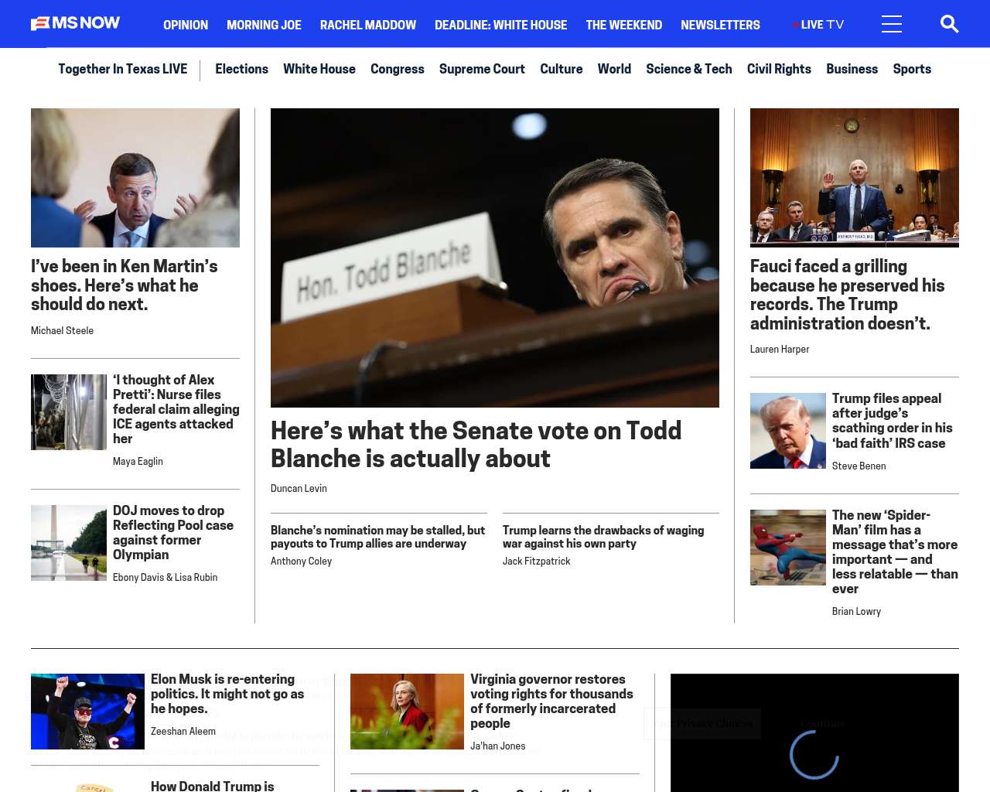The width and height of the screenshot is (990, 792).
Task: Open author Anthony Coley's page
Action: point(301,561)
